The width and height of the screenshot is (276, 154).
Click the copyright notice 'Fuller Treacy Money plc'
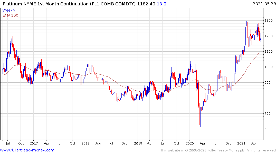point(226,150)
